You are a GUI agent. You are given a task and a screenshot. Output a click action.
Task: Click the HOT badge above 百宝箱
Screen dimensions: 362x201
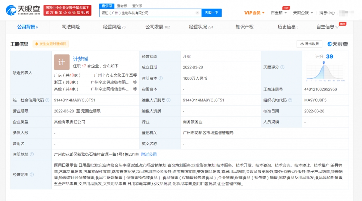(x=286, y=8)
